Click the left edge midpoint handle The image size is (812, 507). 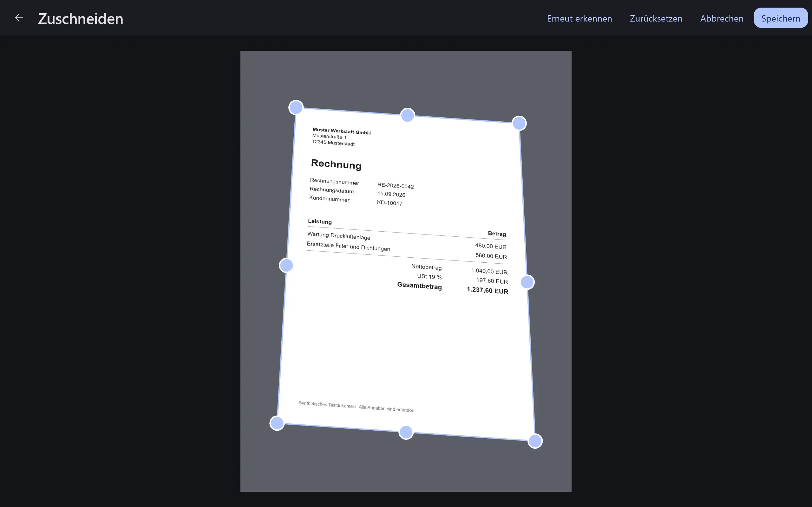(286, 265)
